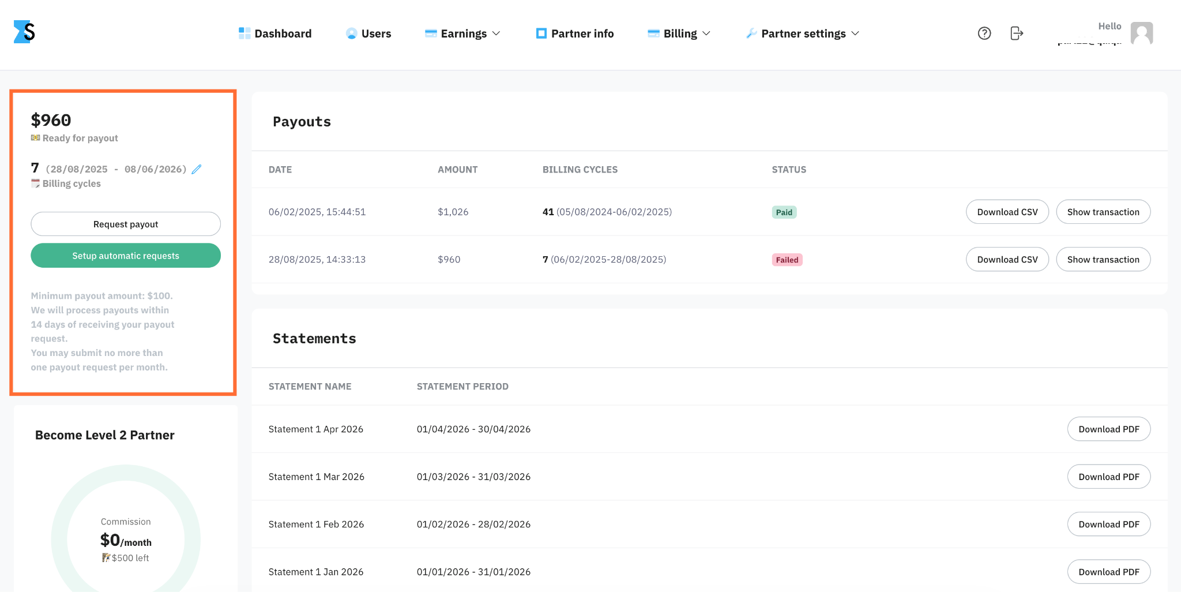Image resolution: width=1181 pixels, height=592 pixels.
Task: Download CSV for the $960 failed payout
Action: (1007, 260)
